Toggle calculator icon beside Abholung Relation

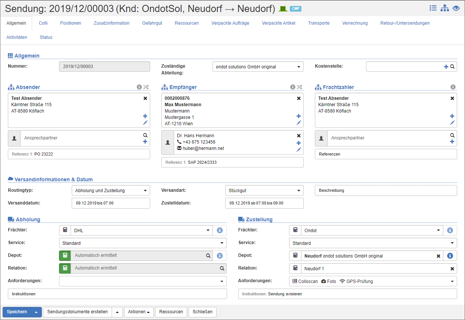[65, 268]
